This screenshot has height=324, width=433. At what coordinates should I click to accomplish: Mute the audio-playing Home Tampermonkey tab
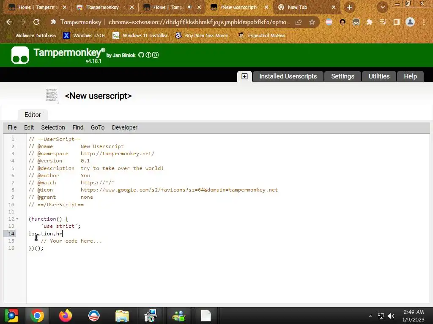190,7
